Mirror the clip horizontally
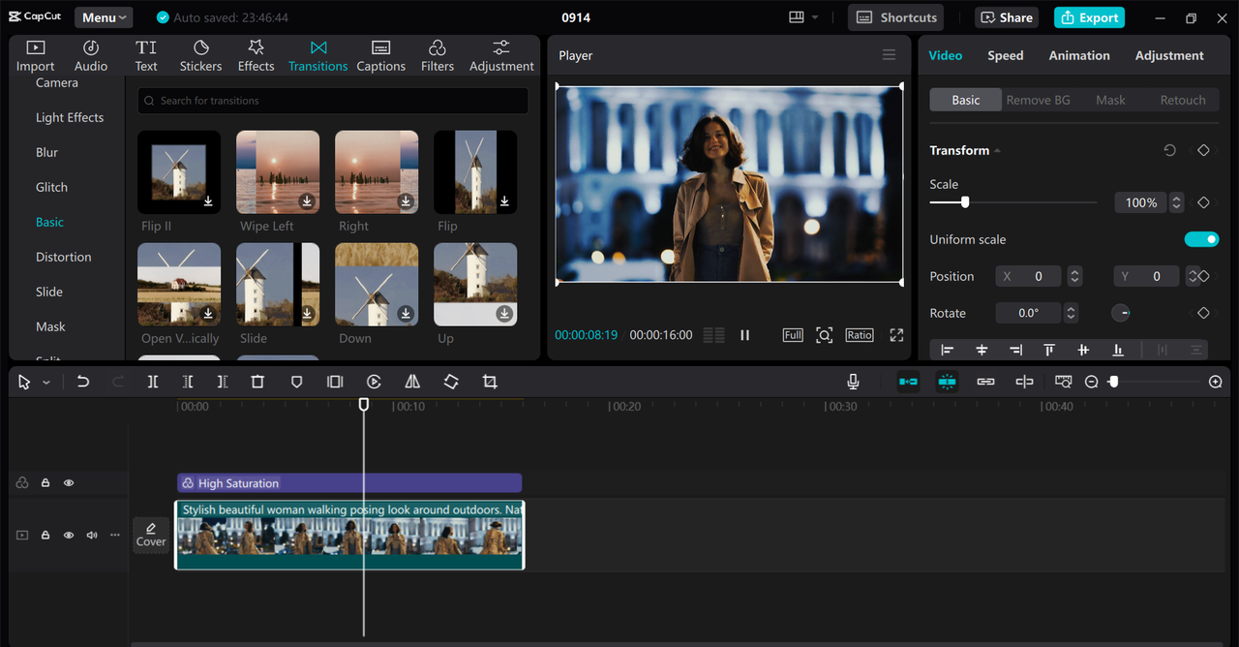Viewport: 1239px width, 647px height. coord(412,382)
